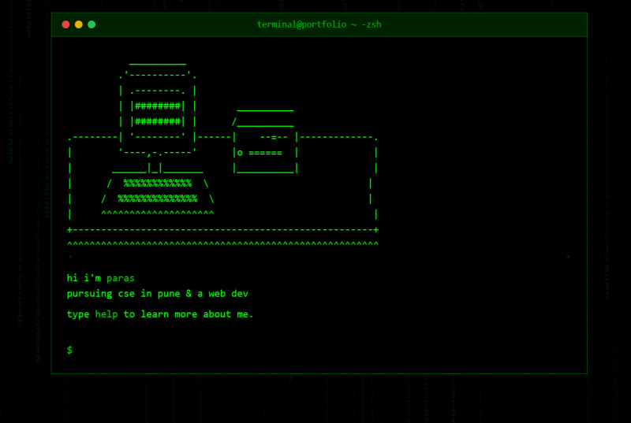Click the highlighted name 'paras'

point(121,278)
